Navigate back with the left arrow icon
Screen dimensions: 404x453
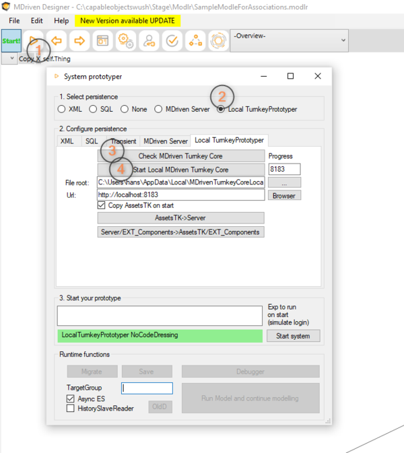pyautogui.click(x=57, y=41)
